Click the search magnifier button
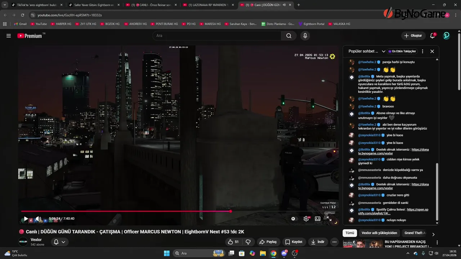Image resolution: width=461 pixels, height=259 pixels. tap(289, 36)
